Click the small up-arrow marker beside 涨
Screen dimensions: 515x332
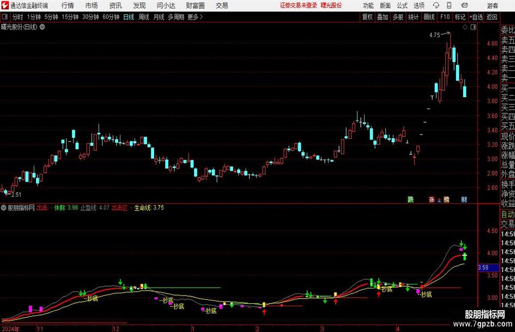(x=439, y=200)
